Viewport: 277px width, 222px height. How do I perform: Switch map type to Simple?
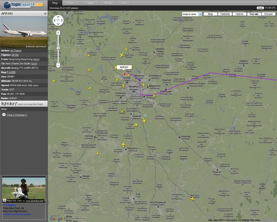268,14
